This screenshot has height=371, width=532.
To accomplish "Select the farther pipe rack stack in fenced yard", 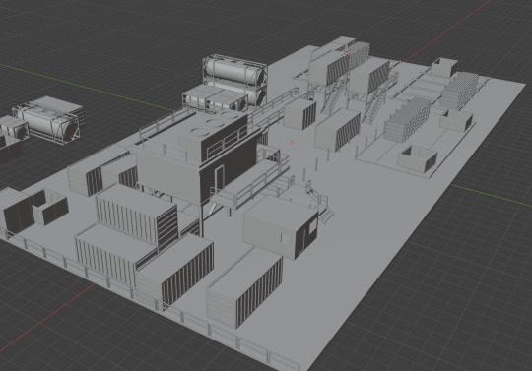I will 459,90.
